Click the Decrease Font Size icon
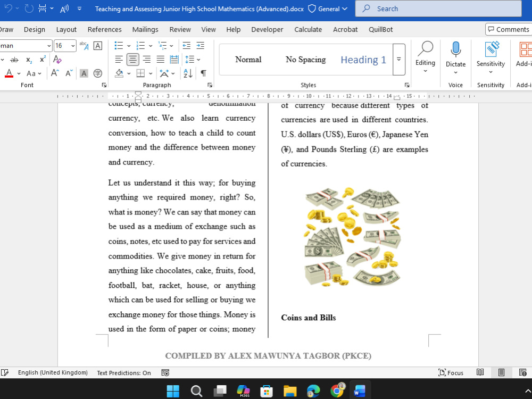The width and height of the screenshot is (532, 399). pyautogui.click(x=69, y=73)
